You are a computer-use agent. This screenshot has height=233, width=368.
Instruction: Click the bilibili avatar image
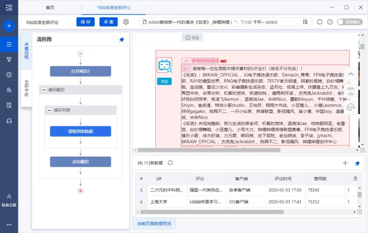point(165,65)
